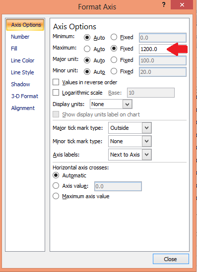The height and width of the screenshot is (272, 197).
Task: Open Minor tick mark type dropdown
Action: (146, 141)
